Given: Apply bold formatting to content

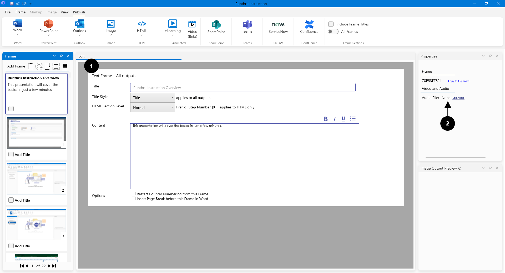Looking at the screenshot, I should click(x=325, y=119).
